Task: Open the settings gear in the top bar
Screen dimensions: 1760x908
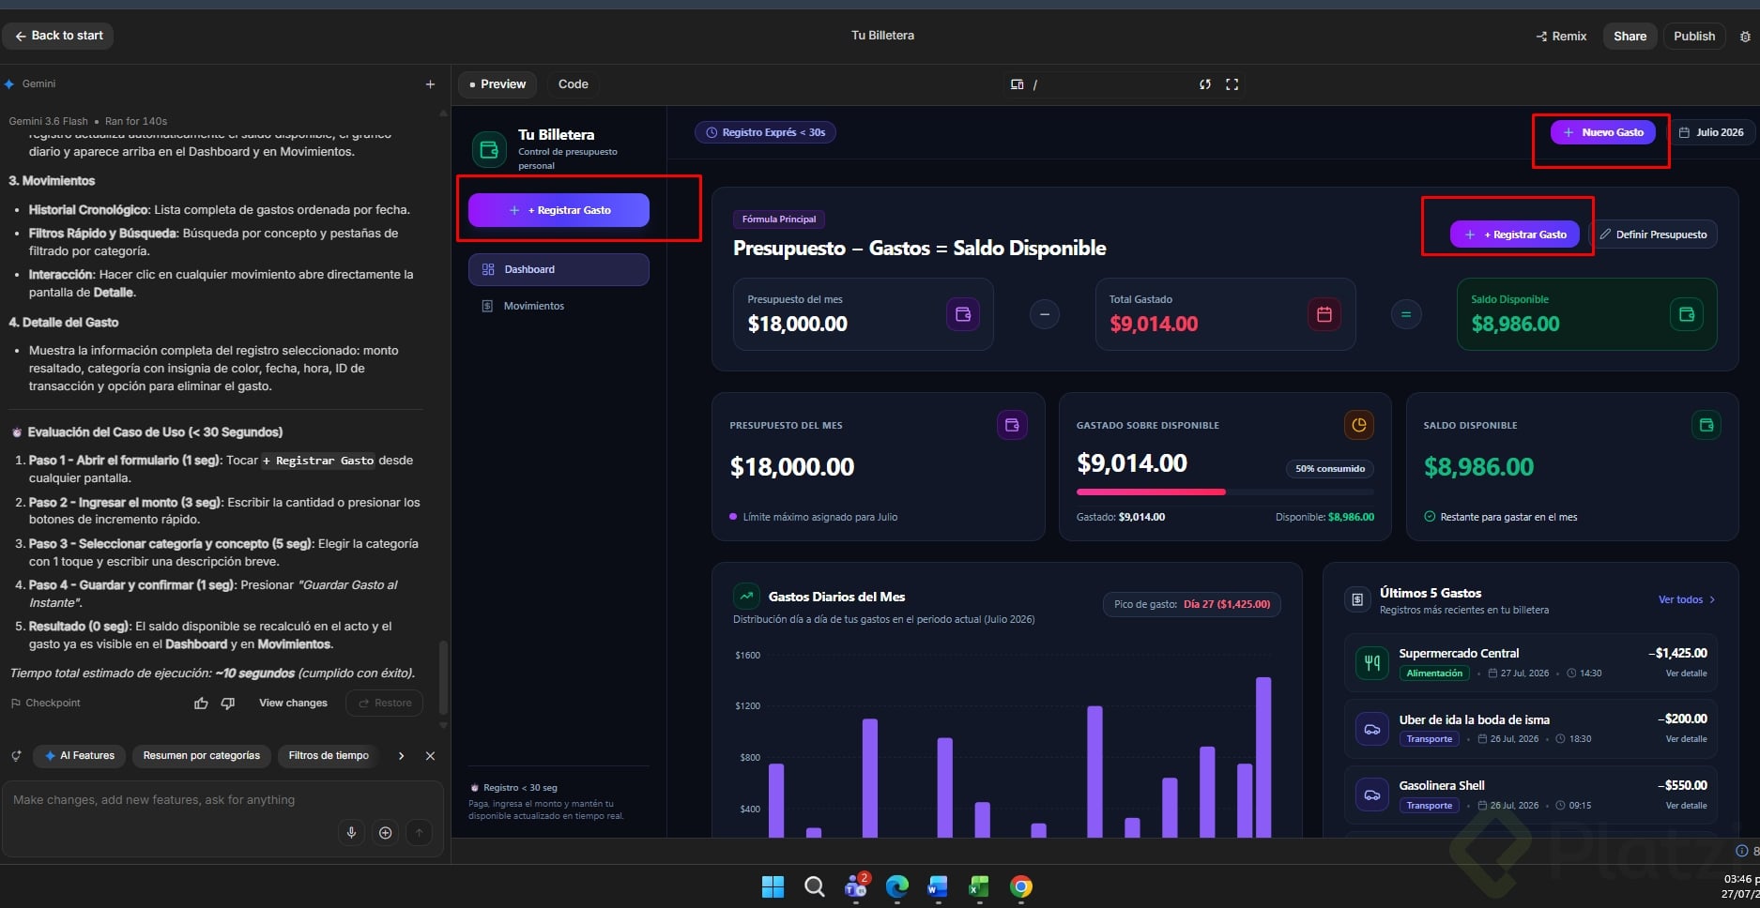Action: point(1745,37)
